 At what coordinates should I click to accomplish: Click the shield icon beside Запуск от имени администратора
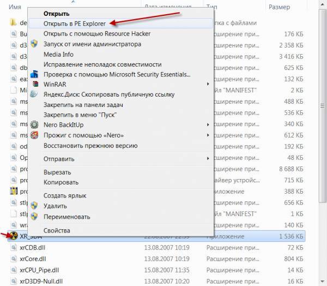(34, 44)
